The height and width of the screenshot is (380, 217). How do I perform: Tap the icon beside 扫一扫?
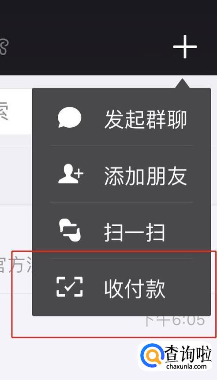[x=70, y=230]
